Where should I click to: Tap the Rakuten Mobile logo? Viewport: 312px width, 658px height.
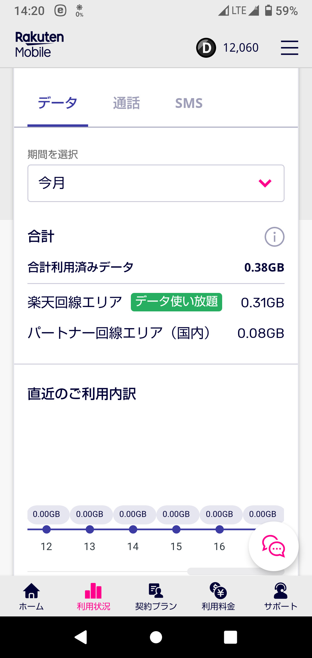click(40, 45)
